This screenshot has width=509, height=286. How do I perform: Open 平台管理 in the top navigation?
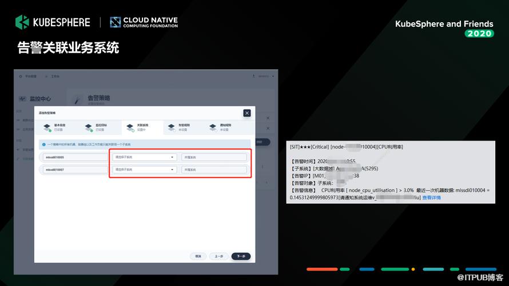(28, 76)
